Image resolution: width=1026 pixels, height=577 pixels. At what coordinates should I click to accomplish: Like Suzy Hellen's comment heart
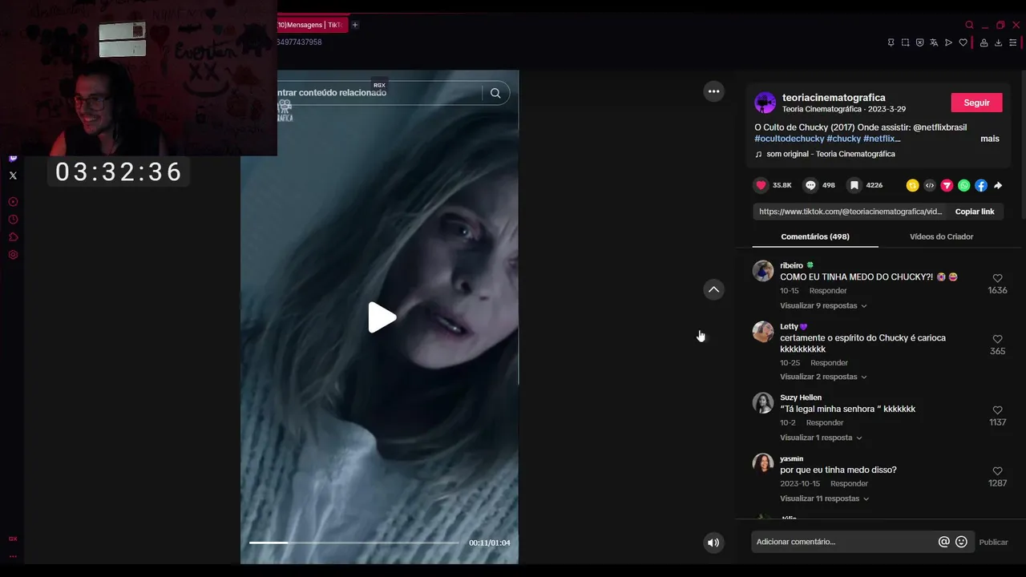[997, 410]
